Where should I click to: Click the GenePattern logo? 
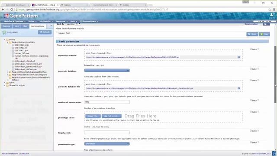click(x=21, y=16)
